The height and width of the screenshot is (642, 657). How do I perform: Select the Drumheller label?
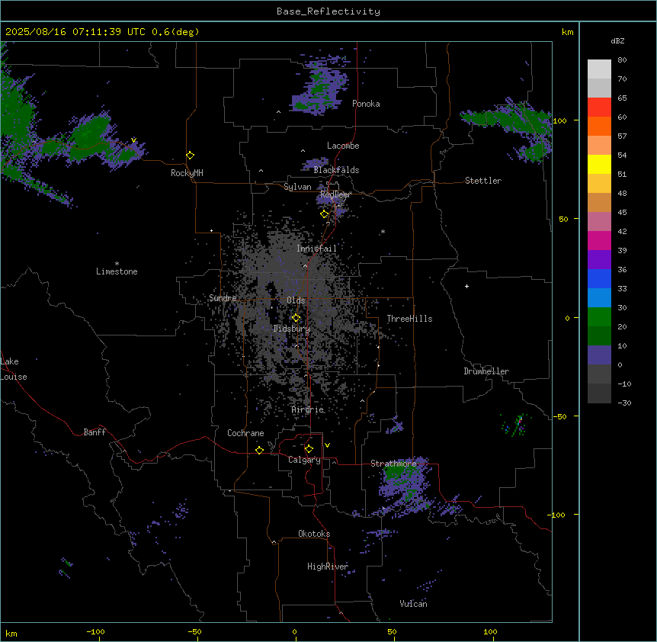(x=486, y=371)
